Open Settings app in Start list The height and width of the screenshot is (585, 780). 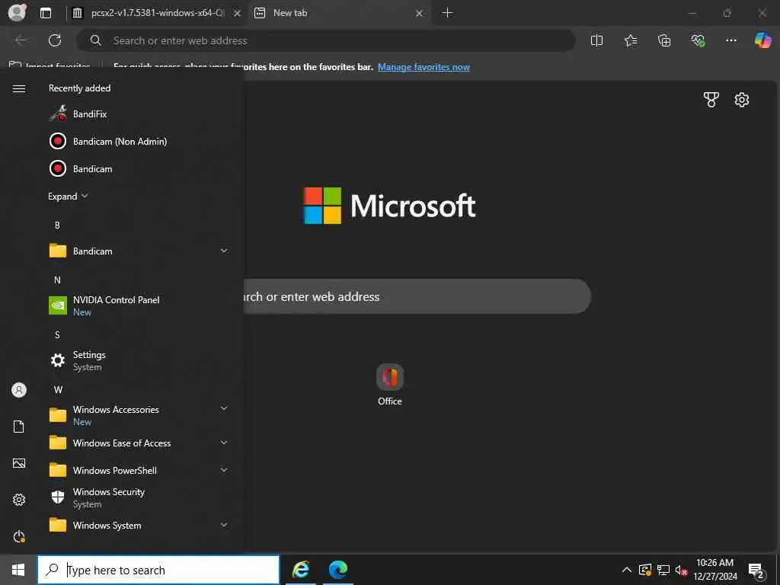(x=138, y=360)
